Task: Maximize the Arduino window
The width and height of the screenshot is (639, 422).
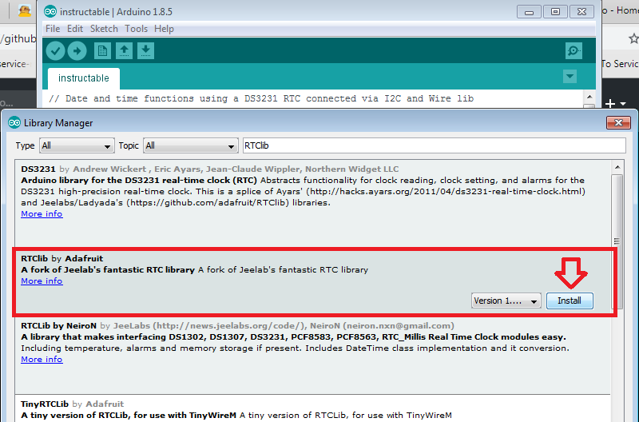Action: [555, 12]
